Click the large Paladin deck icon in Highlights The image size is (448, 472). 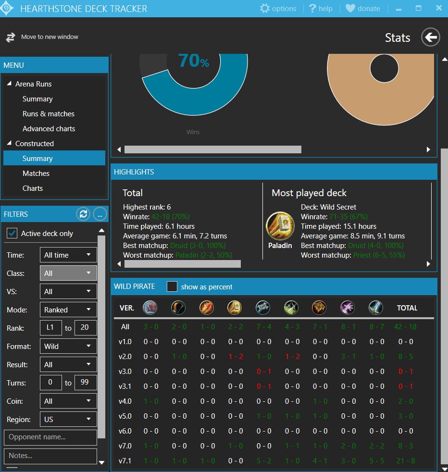coord(280,226)
